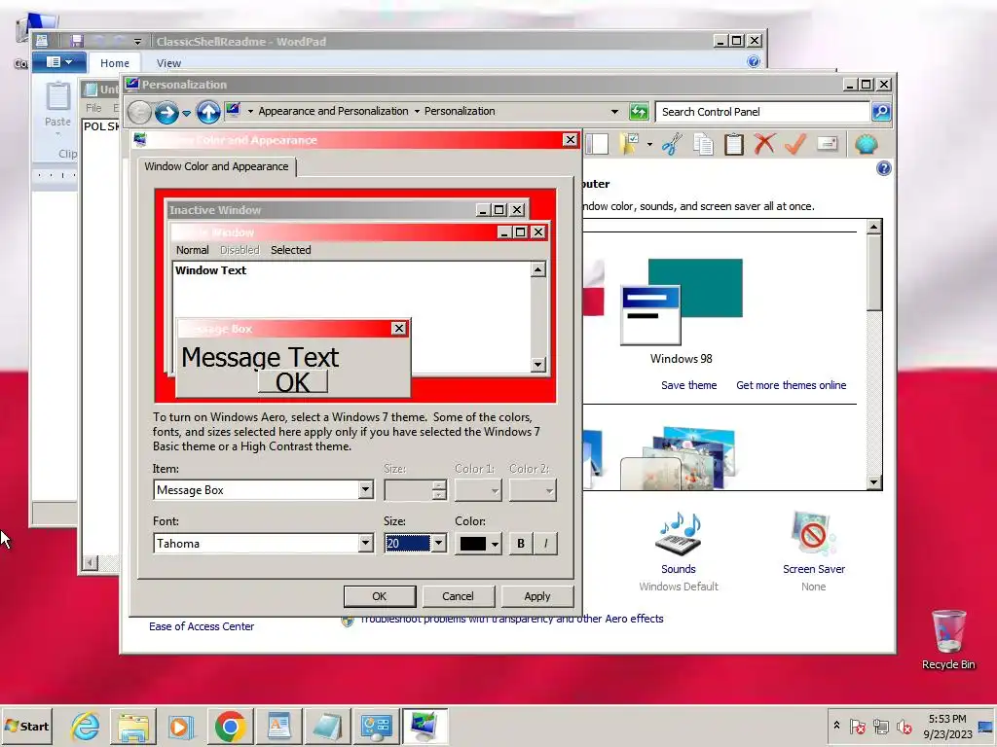The width and height of the screenshot is (997, 747).
Task: Click the Cut scissors toolbar icon
Action: (672, 144)
